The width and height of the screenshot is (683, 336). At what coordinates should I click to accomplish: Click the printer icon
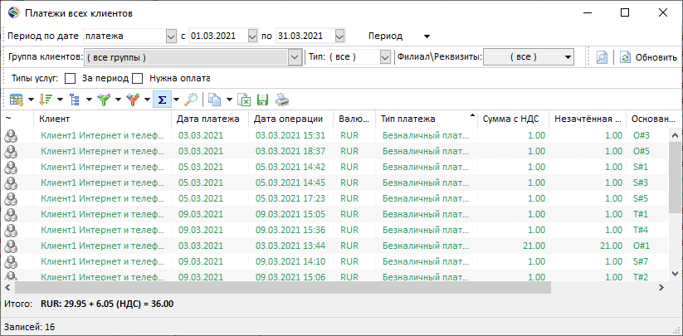[282, 100]
